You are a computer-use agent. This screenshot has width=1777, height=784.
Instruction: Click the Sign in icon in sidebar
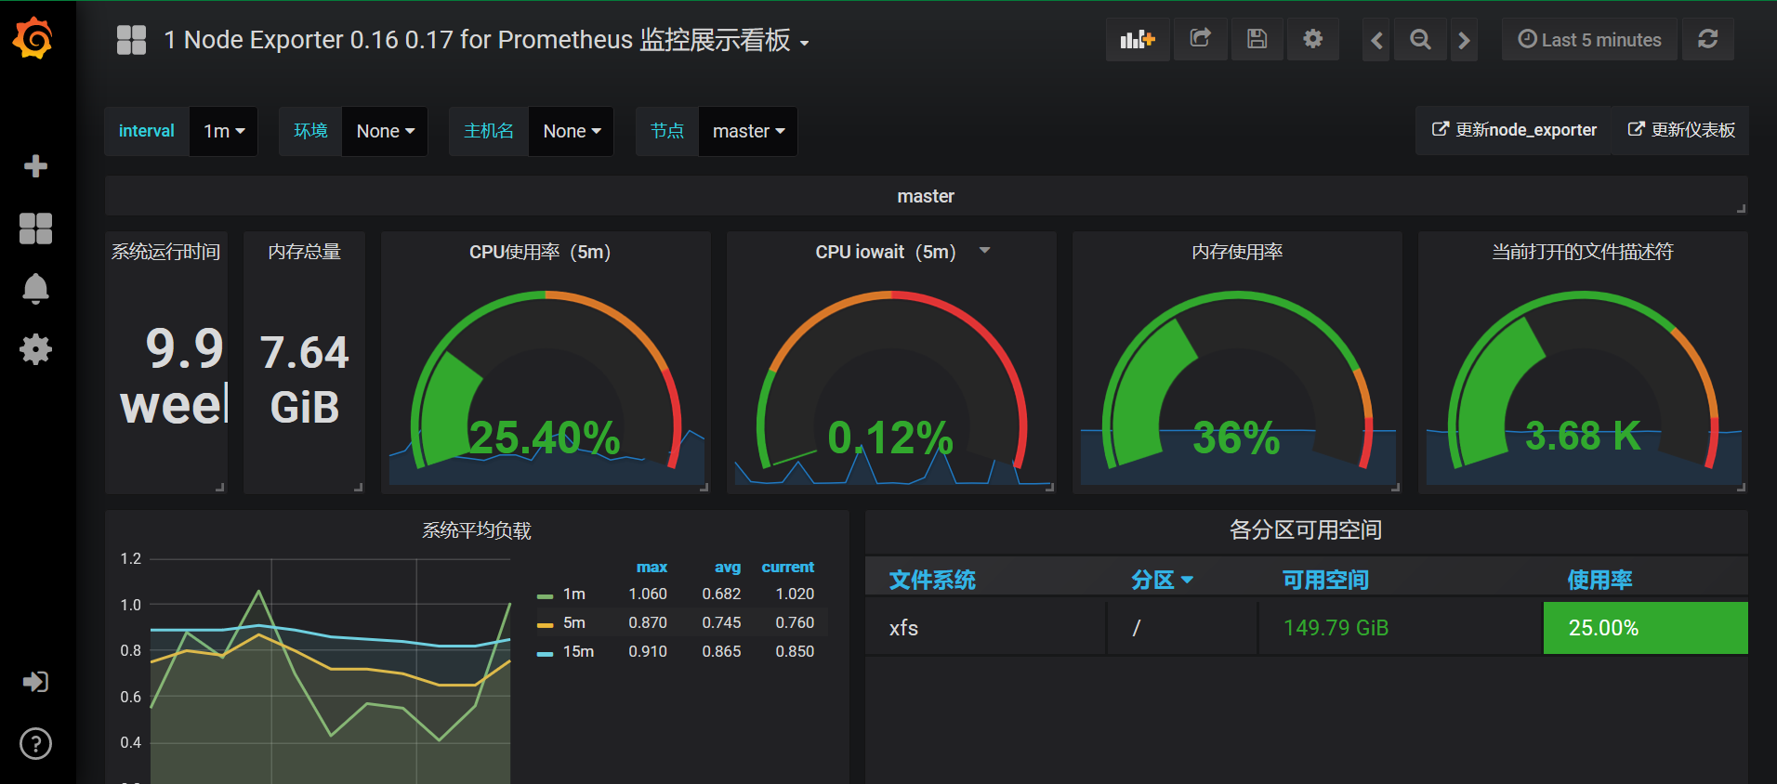coord(35,682)
